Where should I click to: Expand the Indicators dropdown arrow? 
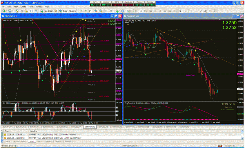[x=120, y=11]
